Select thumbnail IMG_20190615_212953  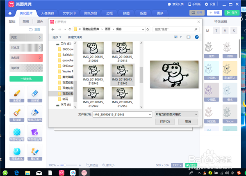(122, 97)
